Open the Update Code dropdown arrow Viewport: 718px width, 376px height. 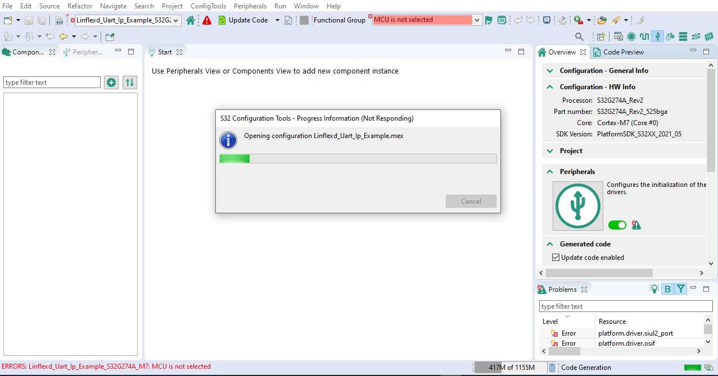click(x=277, y=20)
